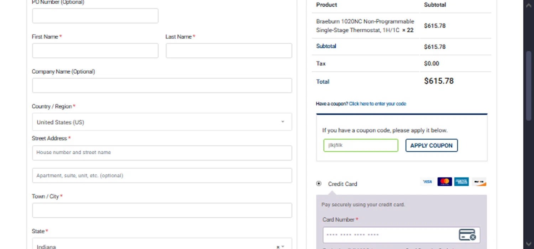Click the Street Address label

point(51,138)
